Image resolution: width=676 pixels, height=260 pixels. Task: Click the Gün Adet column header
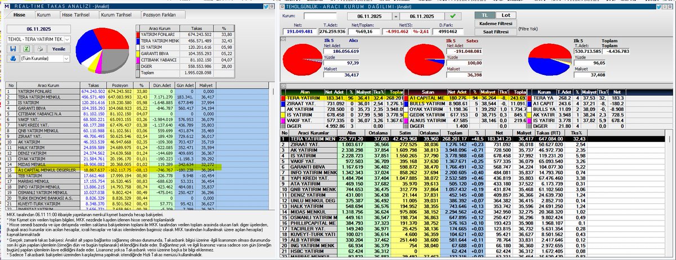pos(186,86)
